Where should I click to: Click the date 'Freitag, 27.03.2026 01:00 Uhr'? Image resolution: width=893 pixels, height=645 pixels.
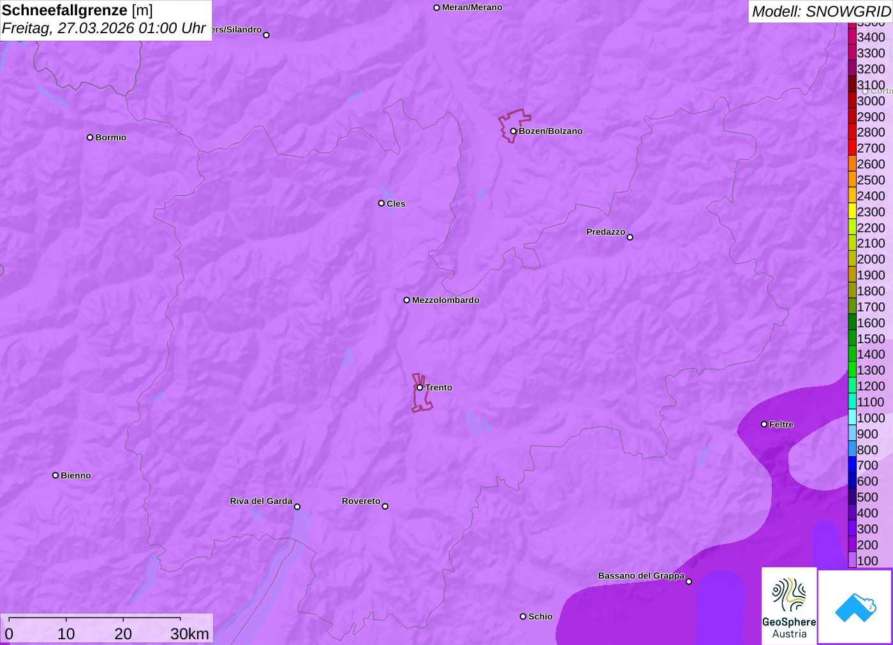click(103, 28)
